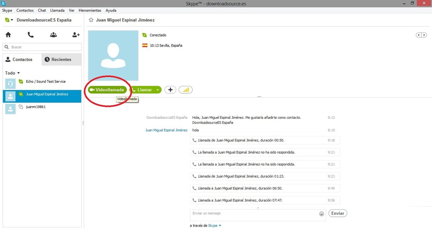Click the plus button to add to conversation
Screen dimensions: 432x229
[170, 90]
